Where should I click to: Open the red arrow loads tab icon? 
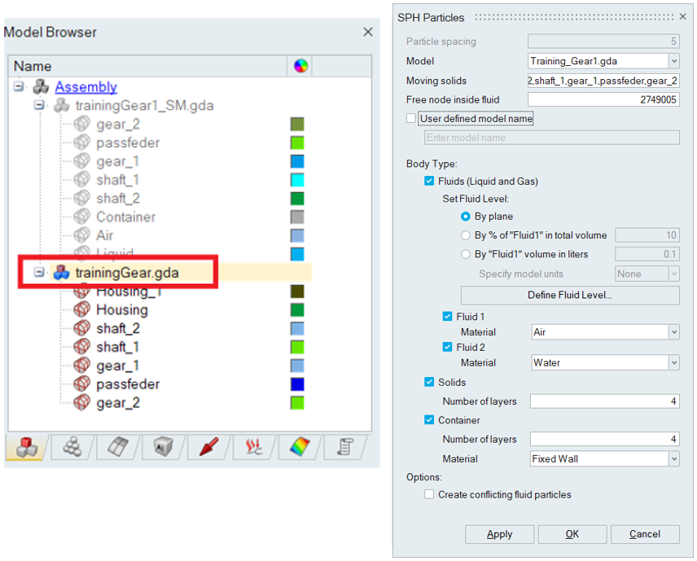208,447
